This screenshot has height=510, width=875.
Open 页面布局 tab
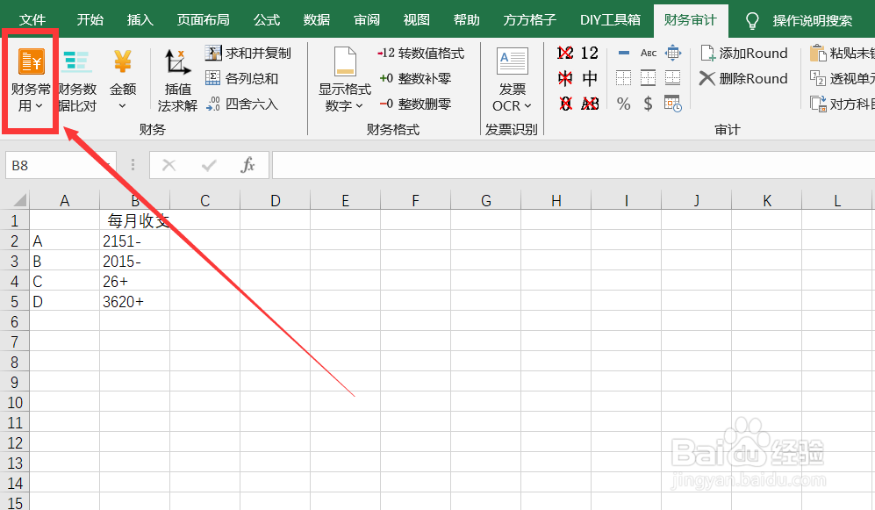[x=203, y=20]
